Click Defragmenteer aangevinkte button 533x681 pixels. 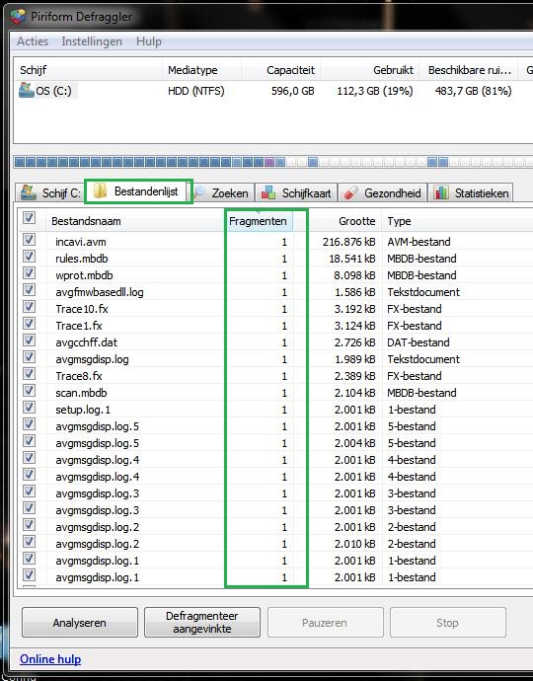click(x=202, y=623)
